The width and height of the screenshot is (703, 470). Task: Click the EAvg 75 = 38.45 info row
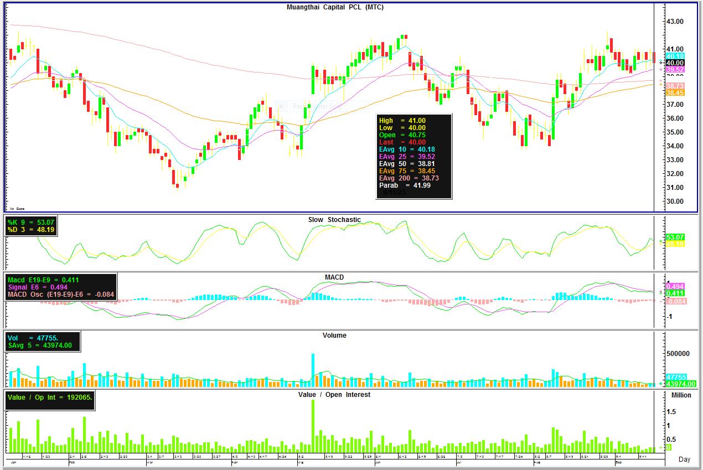click(407, 171)
